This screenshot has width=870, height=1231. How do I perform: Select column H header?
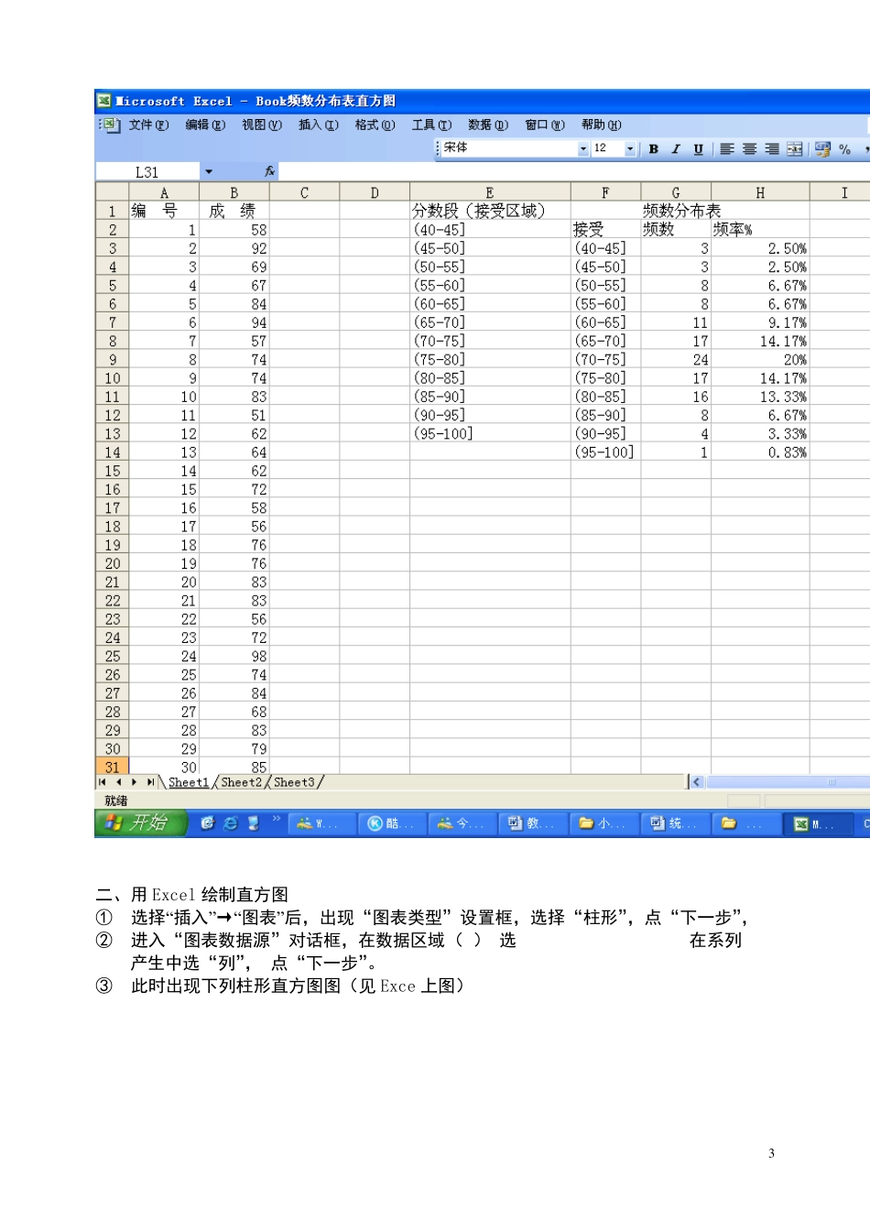tap(760, 192)
